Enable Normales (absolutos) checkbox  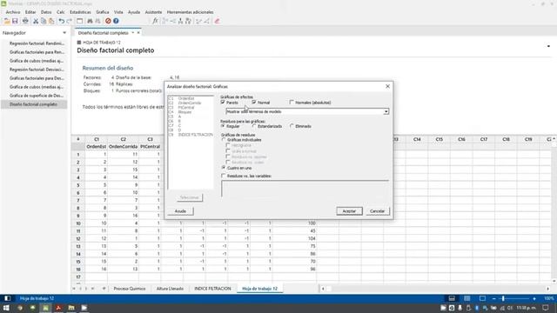(x=292, y=103)
